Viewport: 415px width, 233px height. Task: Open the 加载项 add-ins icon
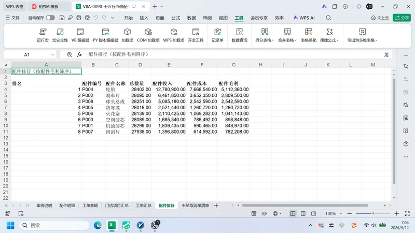[x=127, y=35]
